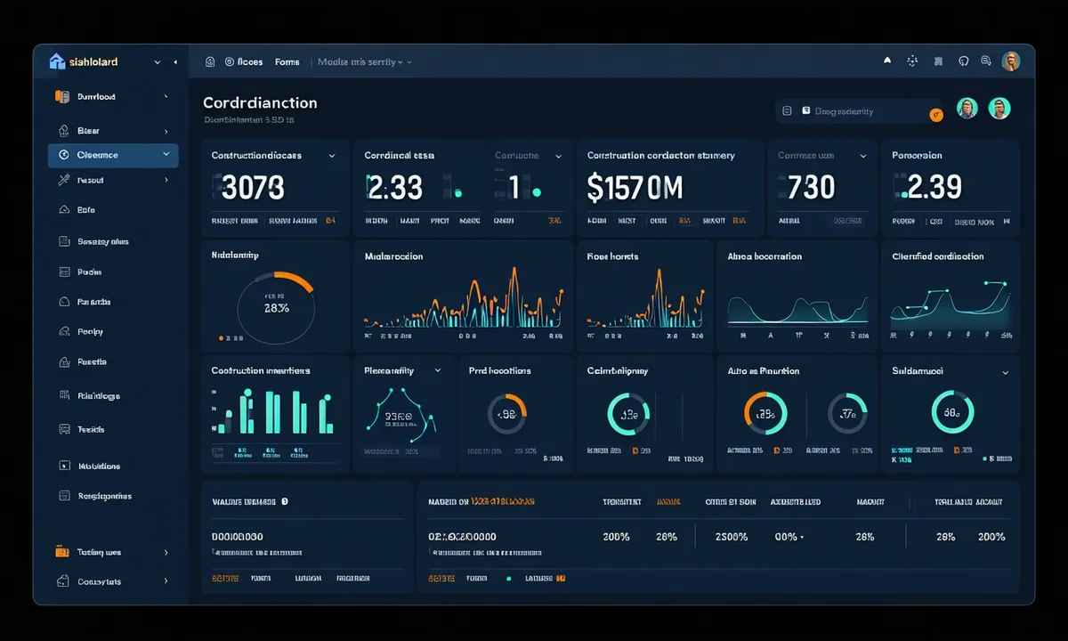Click the left teal-circled avatar beside search field
This screenshot has height=641, width=1068.
tap(967, 109)
